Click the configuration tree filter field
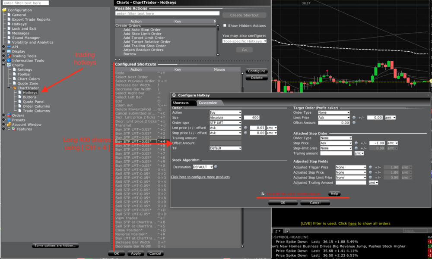This screenshot has height=259, width=432. pos(25,3)
